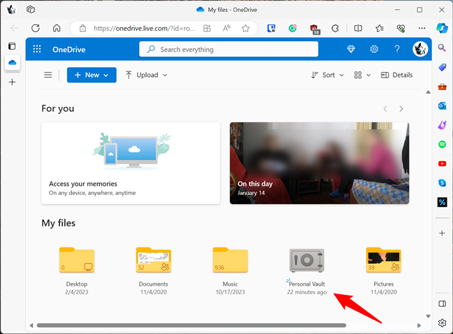Screen dimensions: 453x334
Task: Open Skype in the sidebar
Action: tap(442, 183)
